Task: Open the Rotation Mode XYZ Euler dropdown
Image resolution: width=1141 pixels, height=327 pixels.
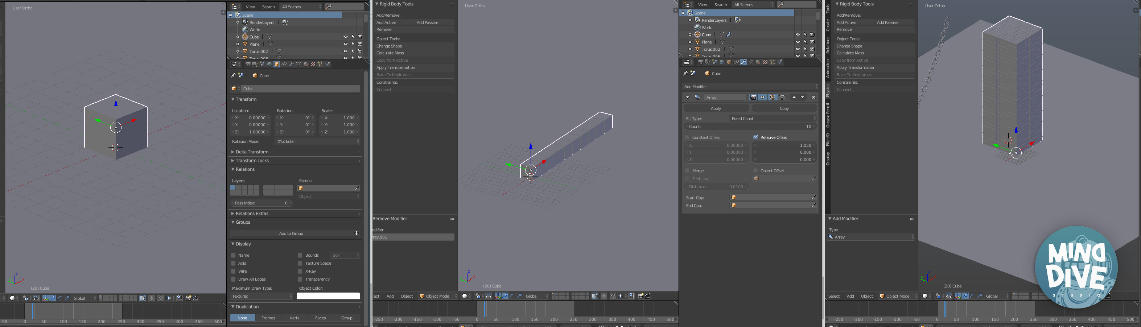Action: click(318, 142)
